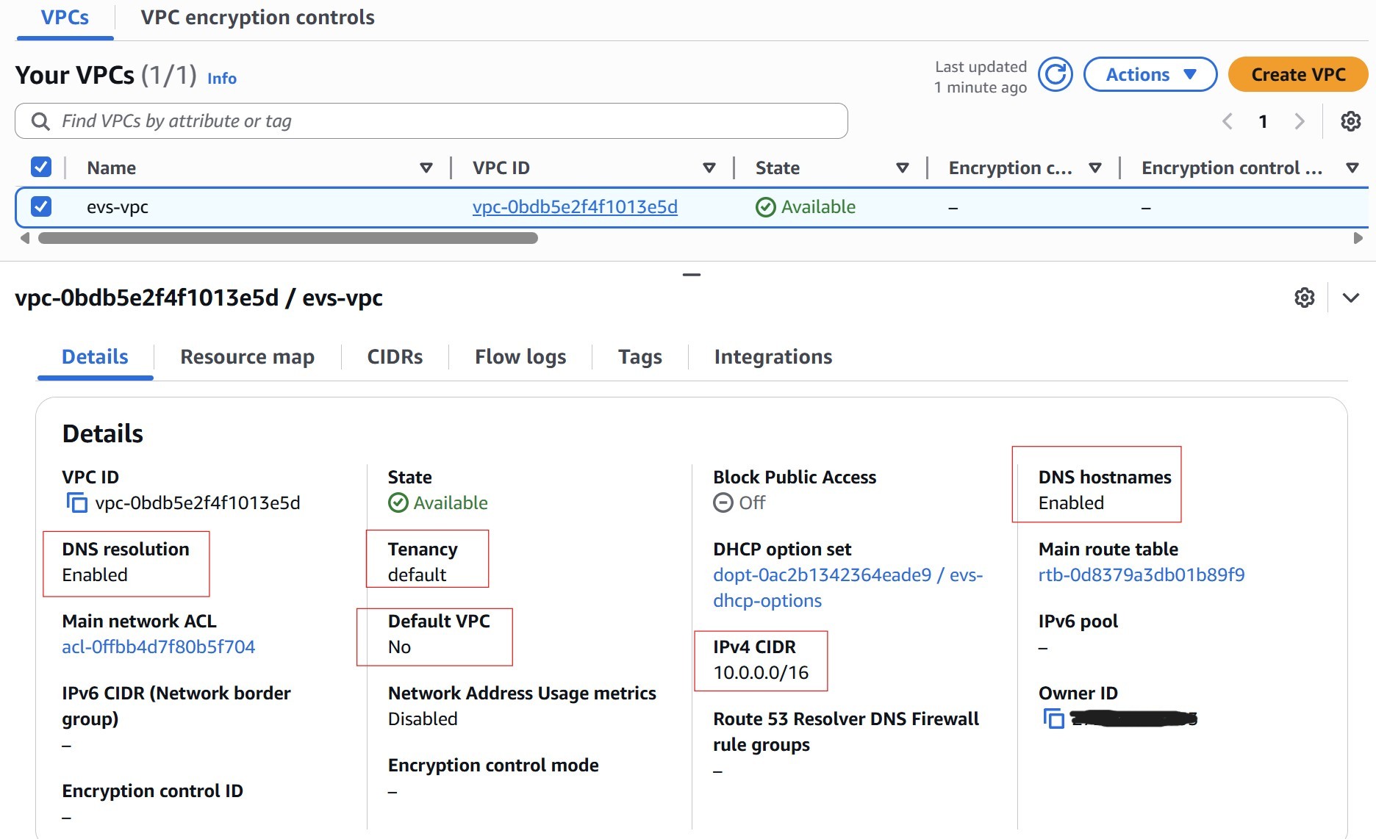This screenshot has width=1376, height=839.
Task: Click the Create VPC button
Action: click(x=1297, y=74)
